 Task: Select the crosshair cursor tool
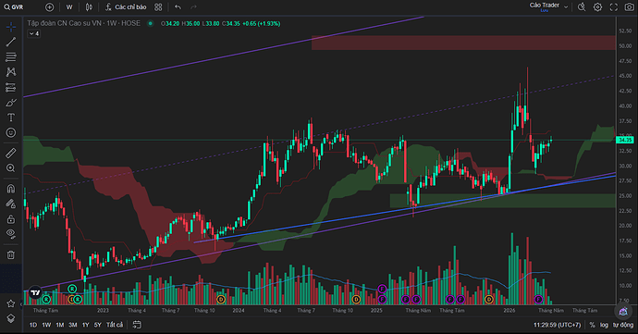tap(11, 27)
